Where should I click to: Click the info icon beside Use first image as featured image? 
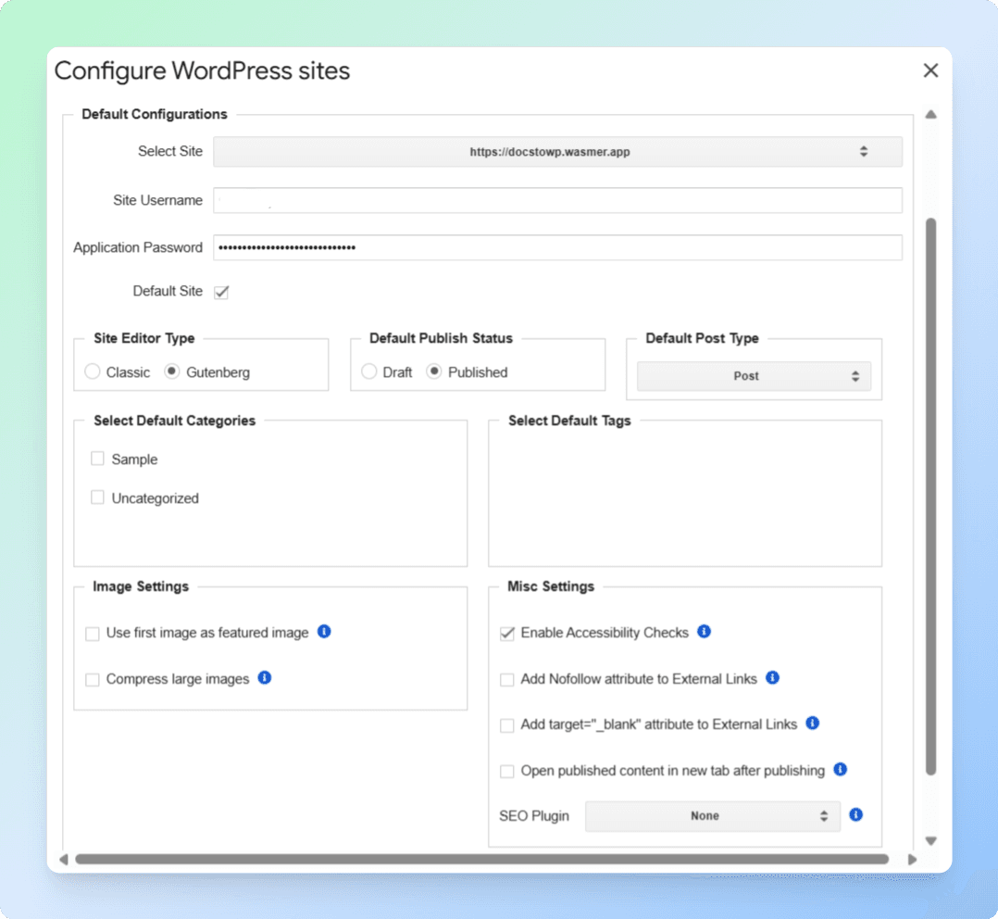(x=324, y=632)
